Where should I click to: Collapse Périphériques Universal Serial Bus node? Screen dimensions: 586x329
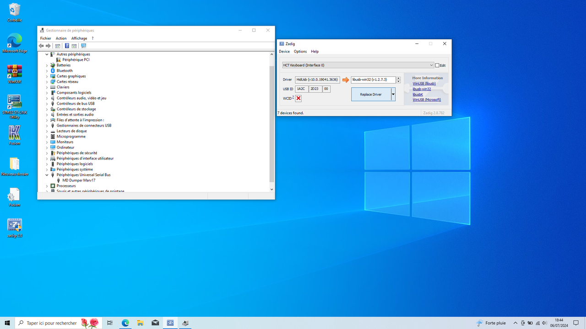47,175
